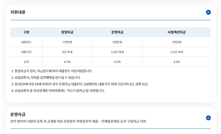The image size is (221, 134).
Task: Click the 운영자금 section heading at the bottom
Action: tap(18, 114)
